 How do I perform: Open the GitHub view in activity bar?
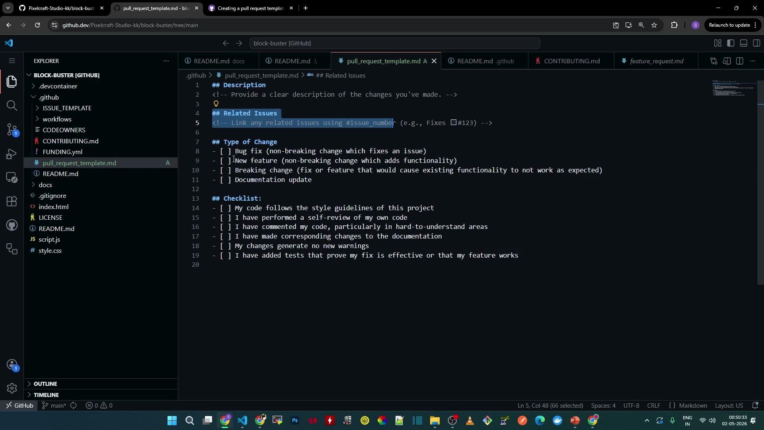pos(12,225)
